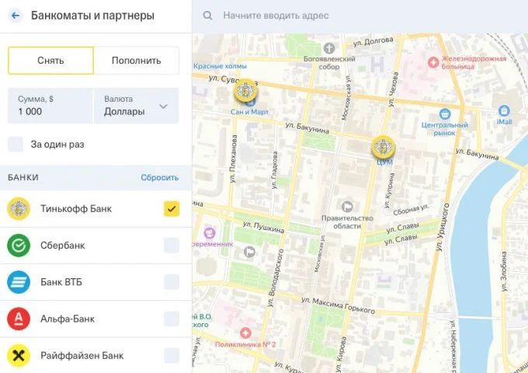Image resolution: width=528 pixels, height=373 pixels.
Task: Click the iMall shopping icon
Action: (x=504, y=110)
